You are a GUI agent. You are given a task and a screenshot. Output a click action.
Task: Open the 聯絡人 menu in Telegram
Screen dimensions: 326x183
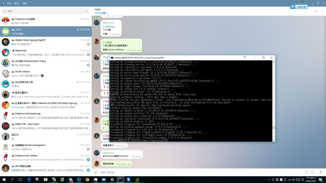tap(17, 3)
